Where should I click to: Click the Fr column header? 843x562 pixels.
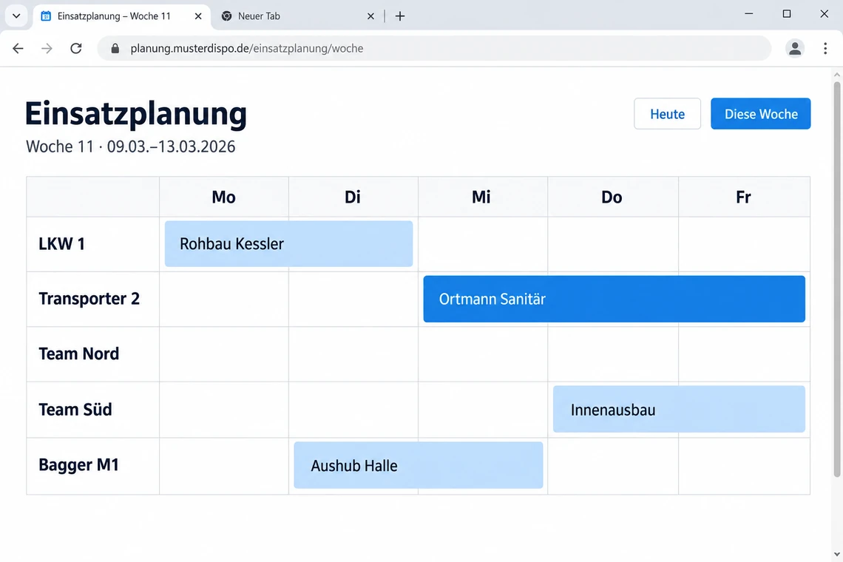click(x=743, y=197)
